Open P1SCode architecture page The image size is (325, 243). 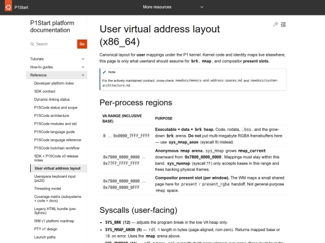point(52,116)
